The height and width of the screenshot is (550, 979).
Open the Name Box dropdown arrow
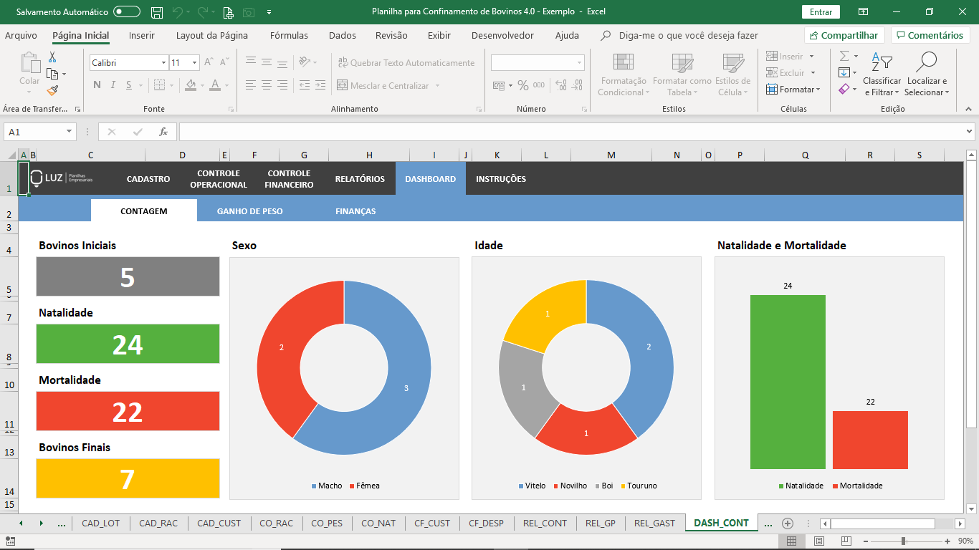tap(70, 132)
